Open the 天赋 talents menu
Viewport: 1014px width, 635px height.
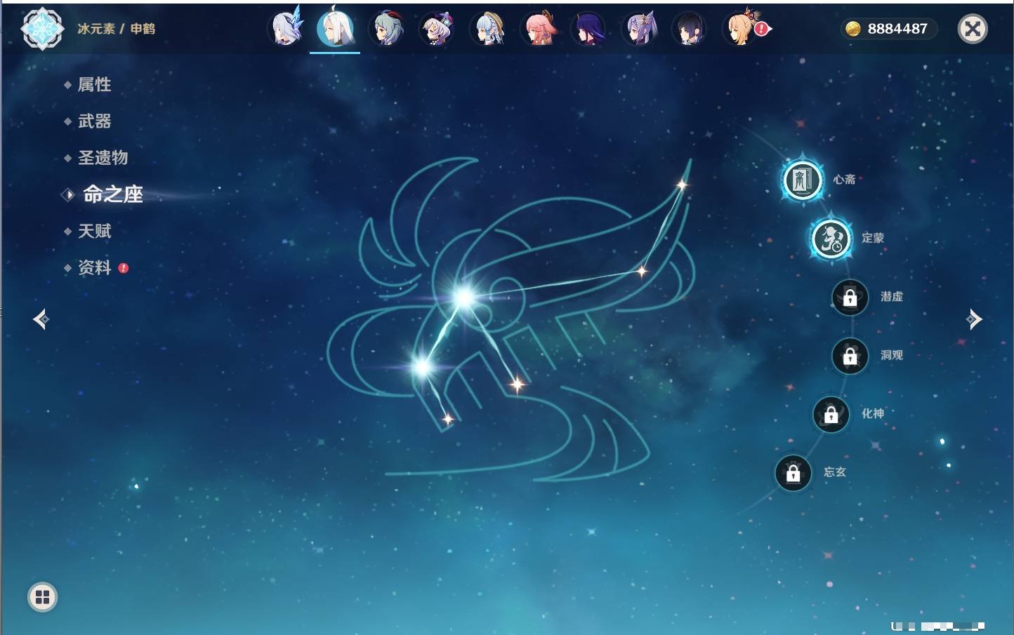tap(94, 231)
